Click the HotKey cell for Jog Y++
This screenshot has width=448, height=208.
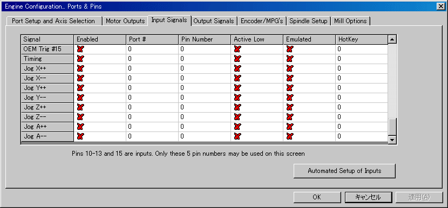[x=362, y=88]
